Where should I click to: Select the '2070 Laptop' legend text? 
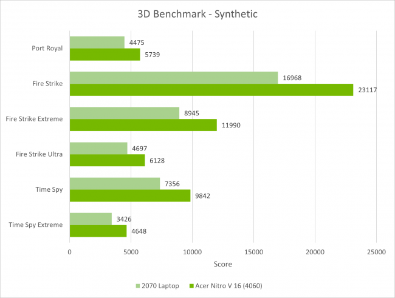click(x=160, y=286)
